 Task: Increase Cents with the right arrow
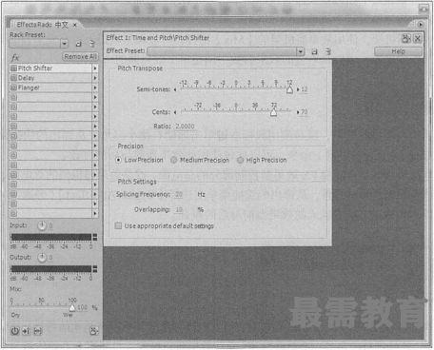point(298,112)
